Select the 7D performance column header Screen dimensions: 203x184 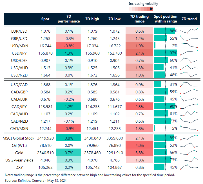click(69, 19)
